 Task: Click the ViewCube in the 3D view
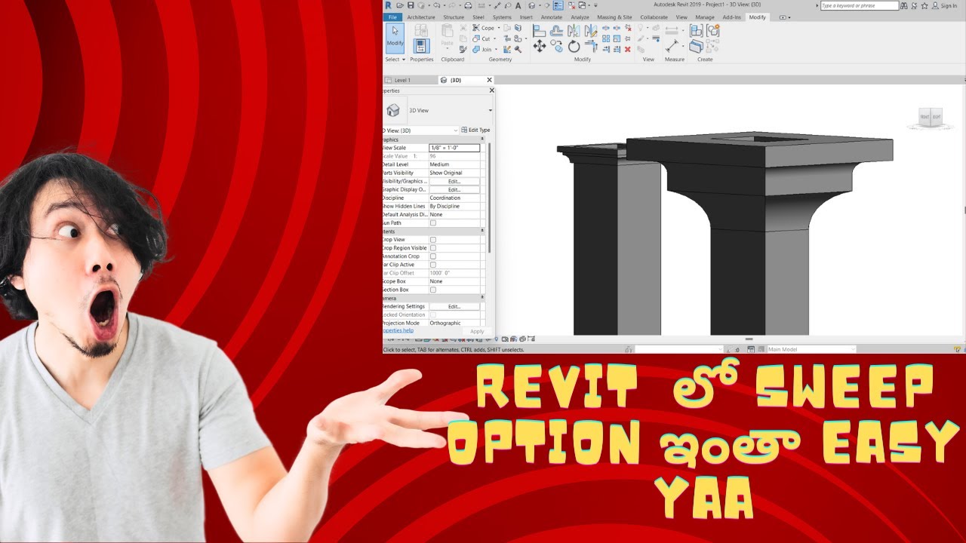[930, 117]
